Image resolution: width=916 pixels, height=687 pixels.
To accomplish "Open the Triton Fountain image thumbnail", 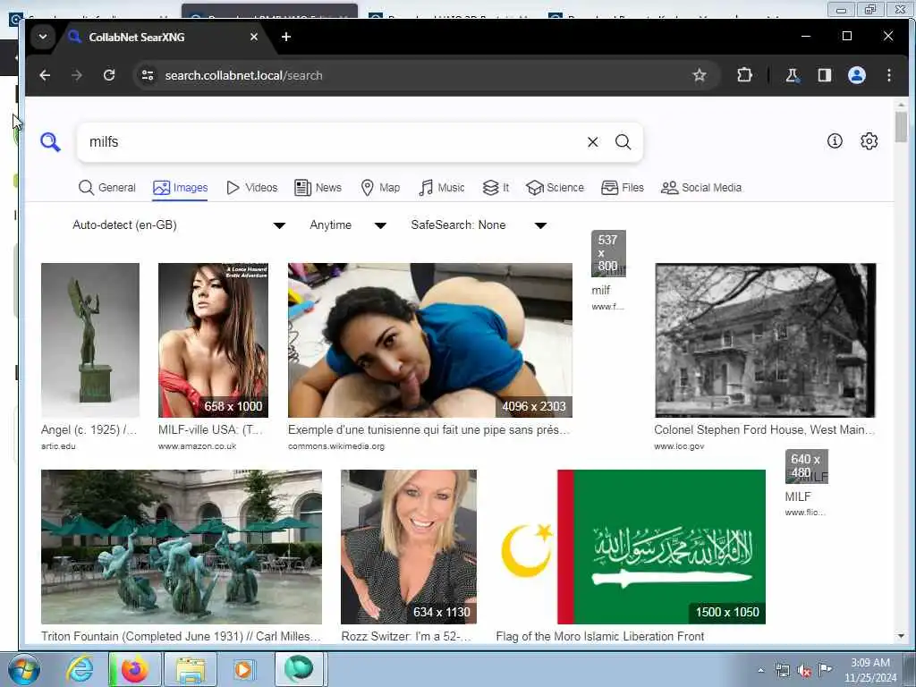I will point(181,547).
